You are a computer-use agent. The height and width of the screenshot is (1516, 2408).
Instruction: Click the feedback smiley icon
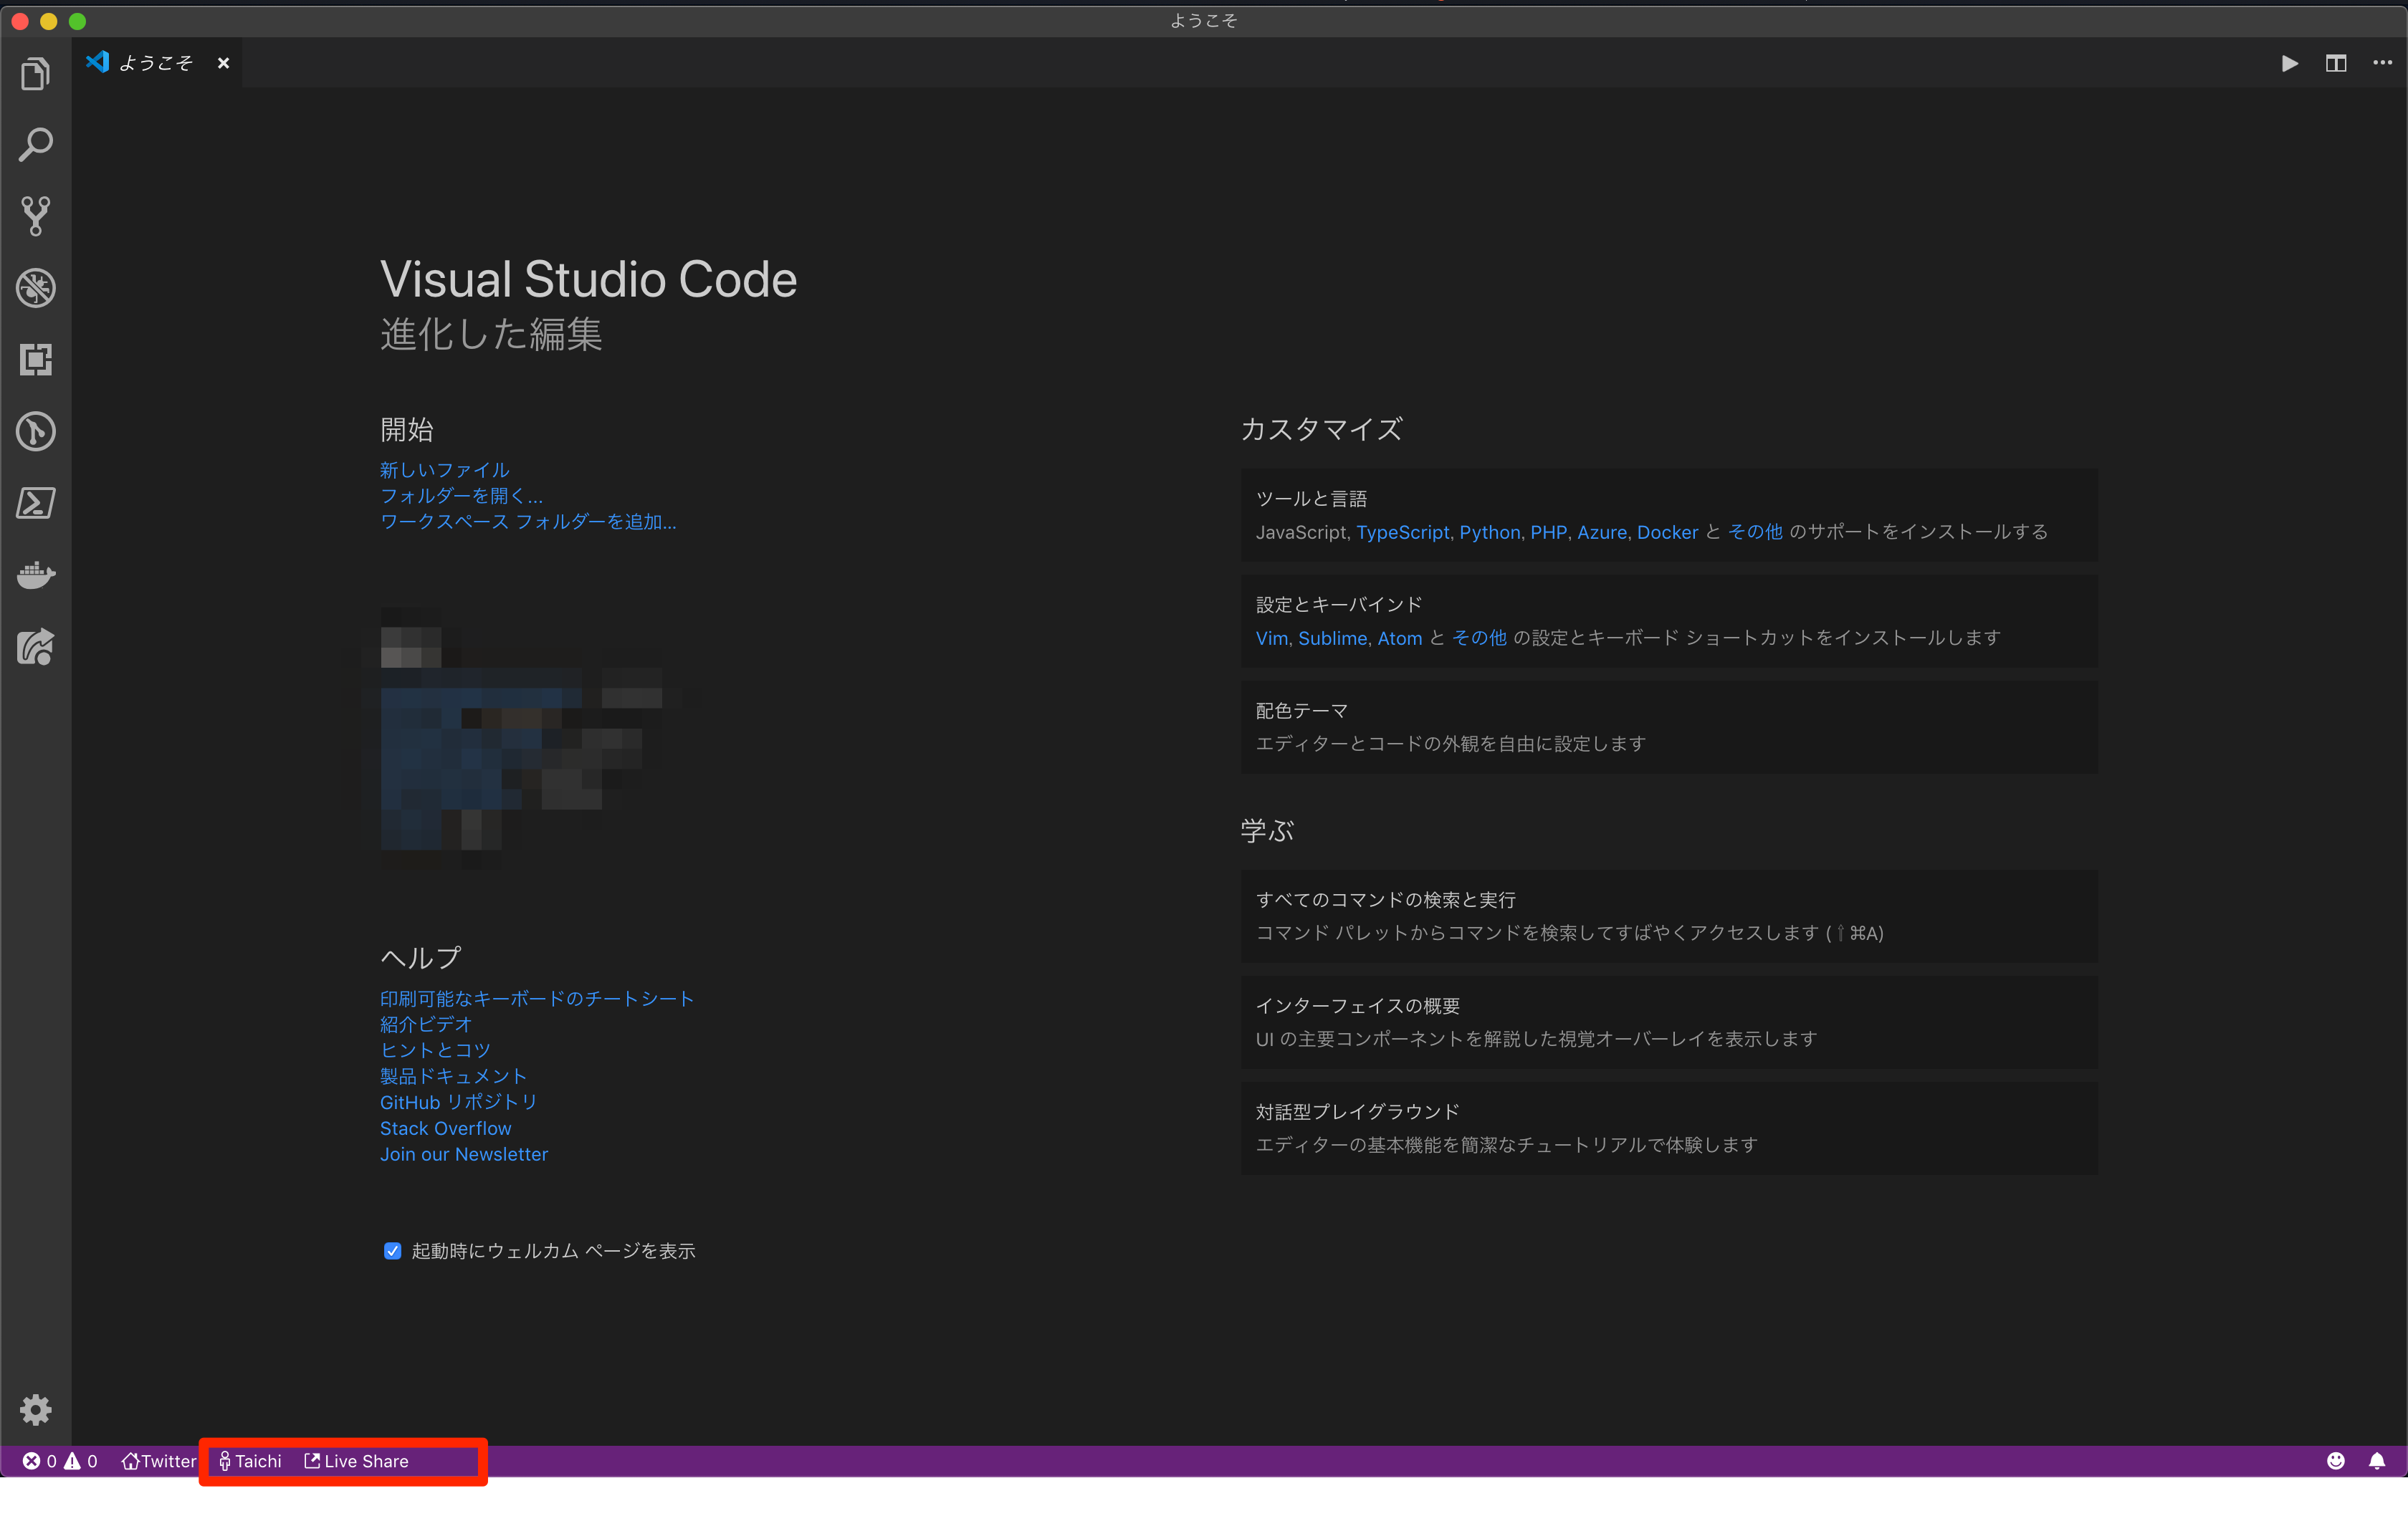pos(2336,1461)
